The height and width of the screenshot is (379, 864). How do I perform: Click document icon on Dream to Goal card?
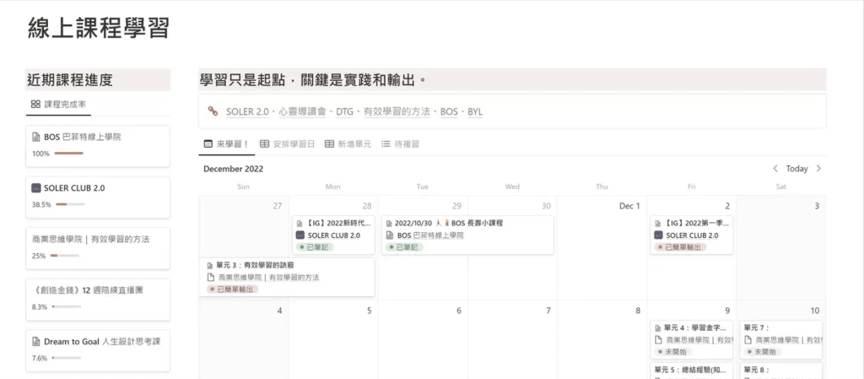tap(35, 341)
